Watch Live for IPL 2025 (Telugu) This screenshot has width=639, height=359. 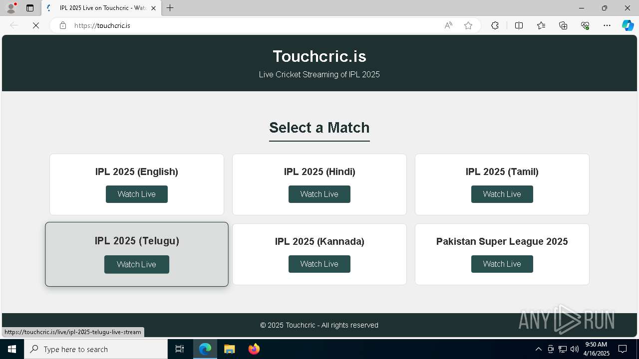coord(137,264)
